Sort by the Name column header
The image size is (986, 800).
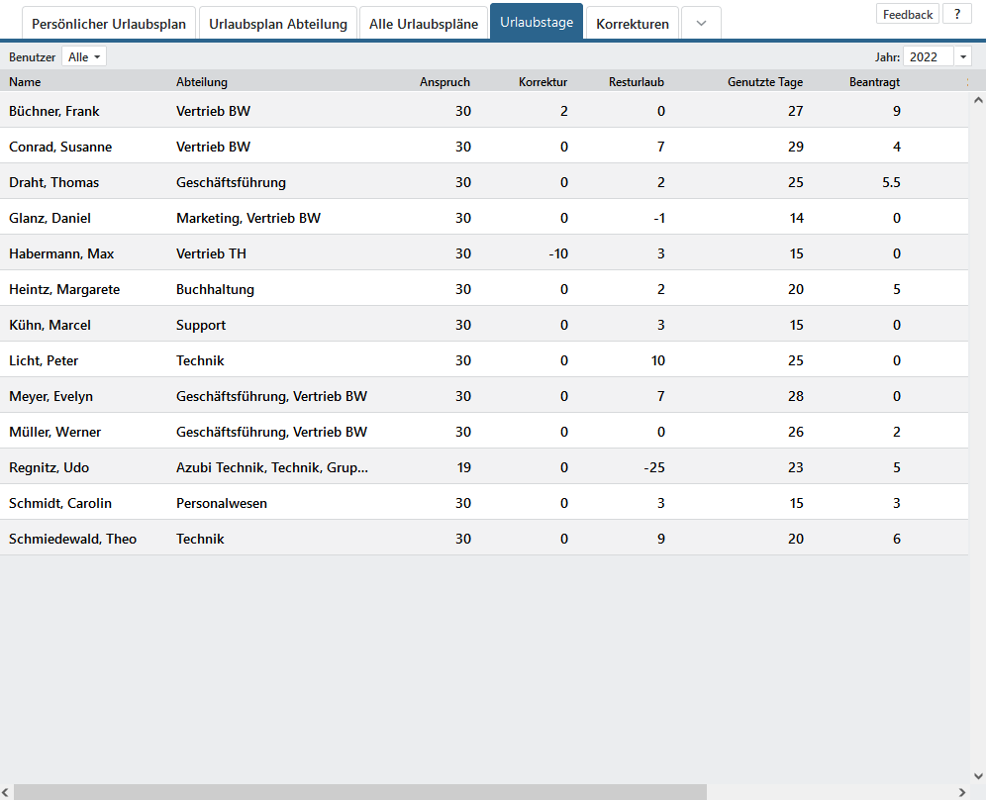(x=26, y=82)
